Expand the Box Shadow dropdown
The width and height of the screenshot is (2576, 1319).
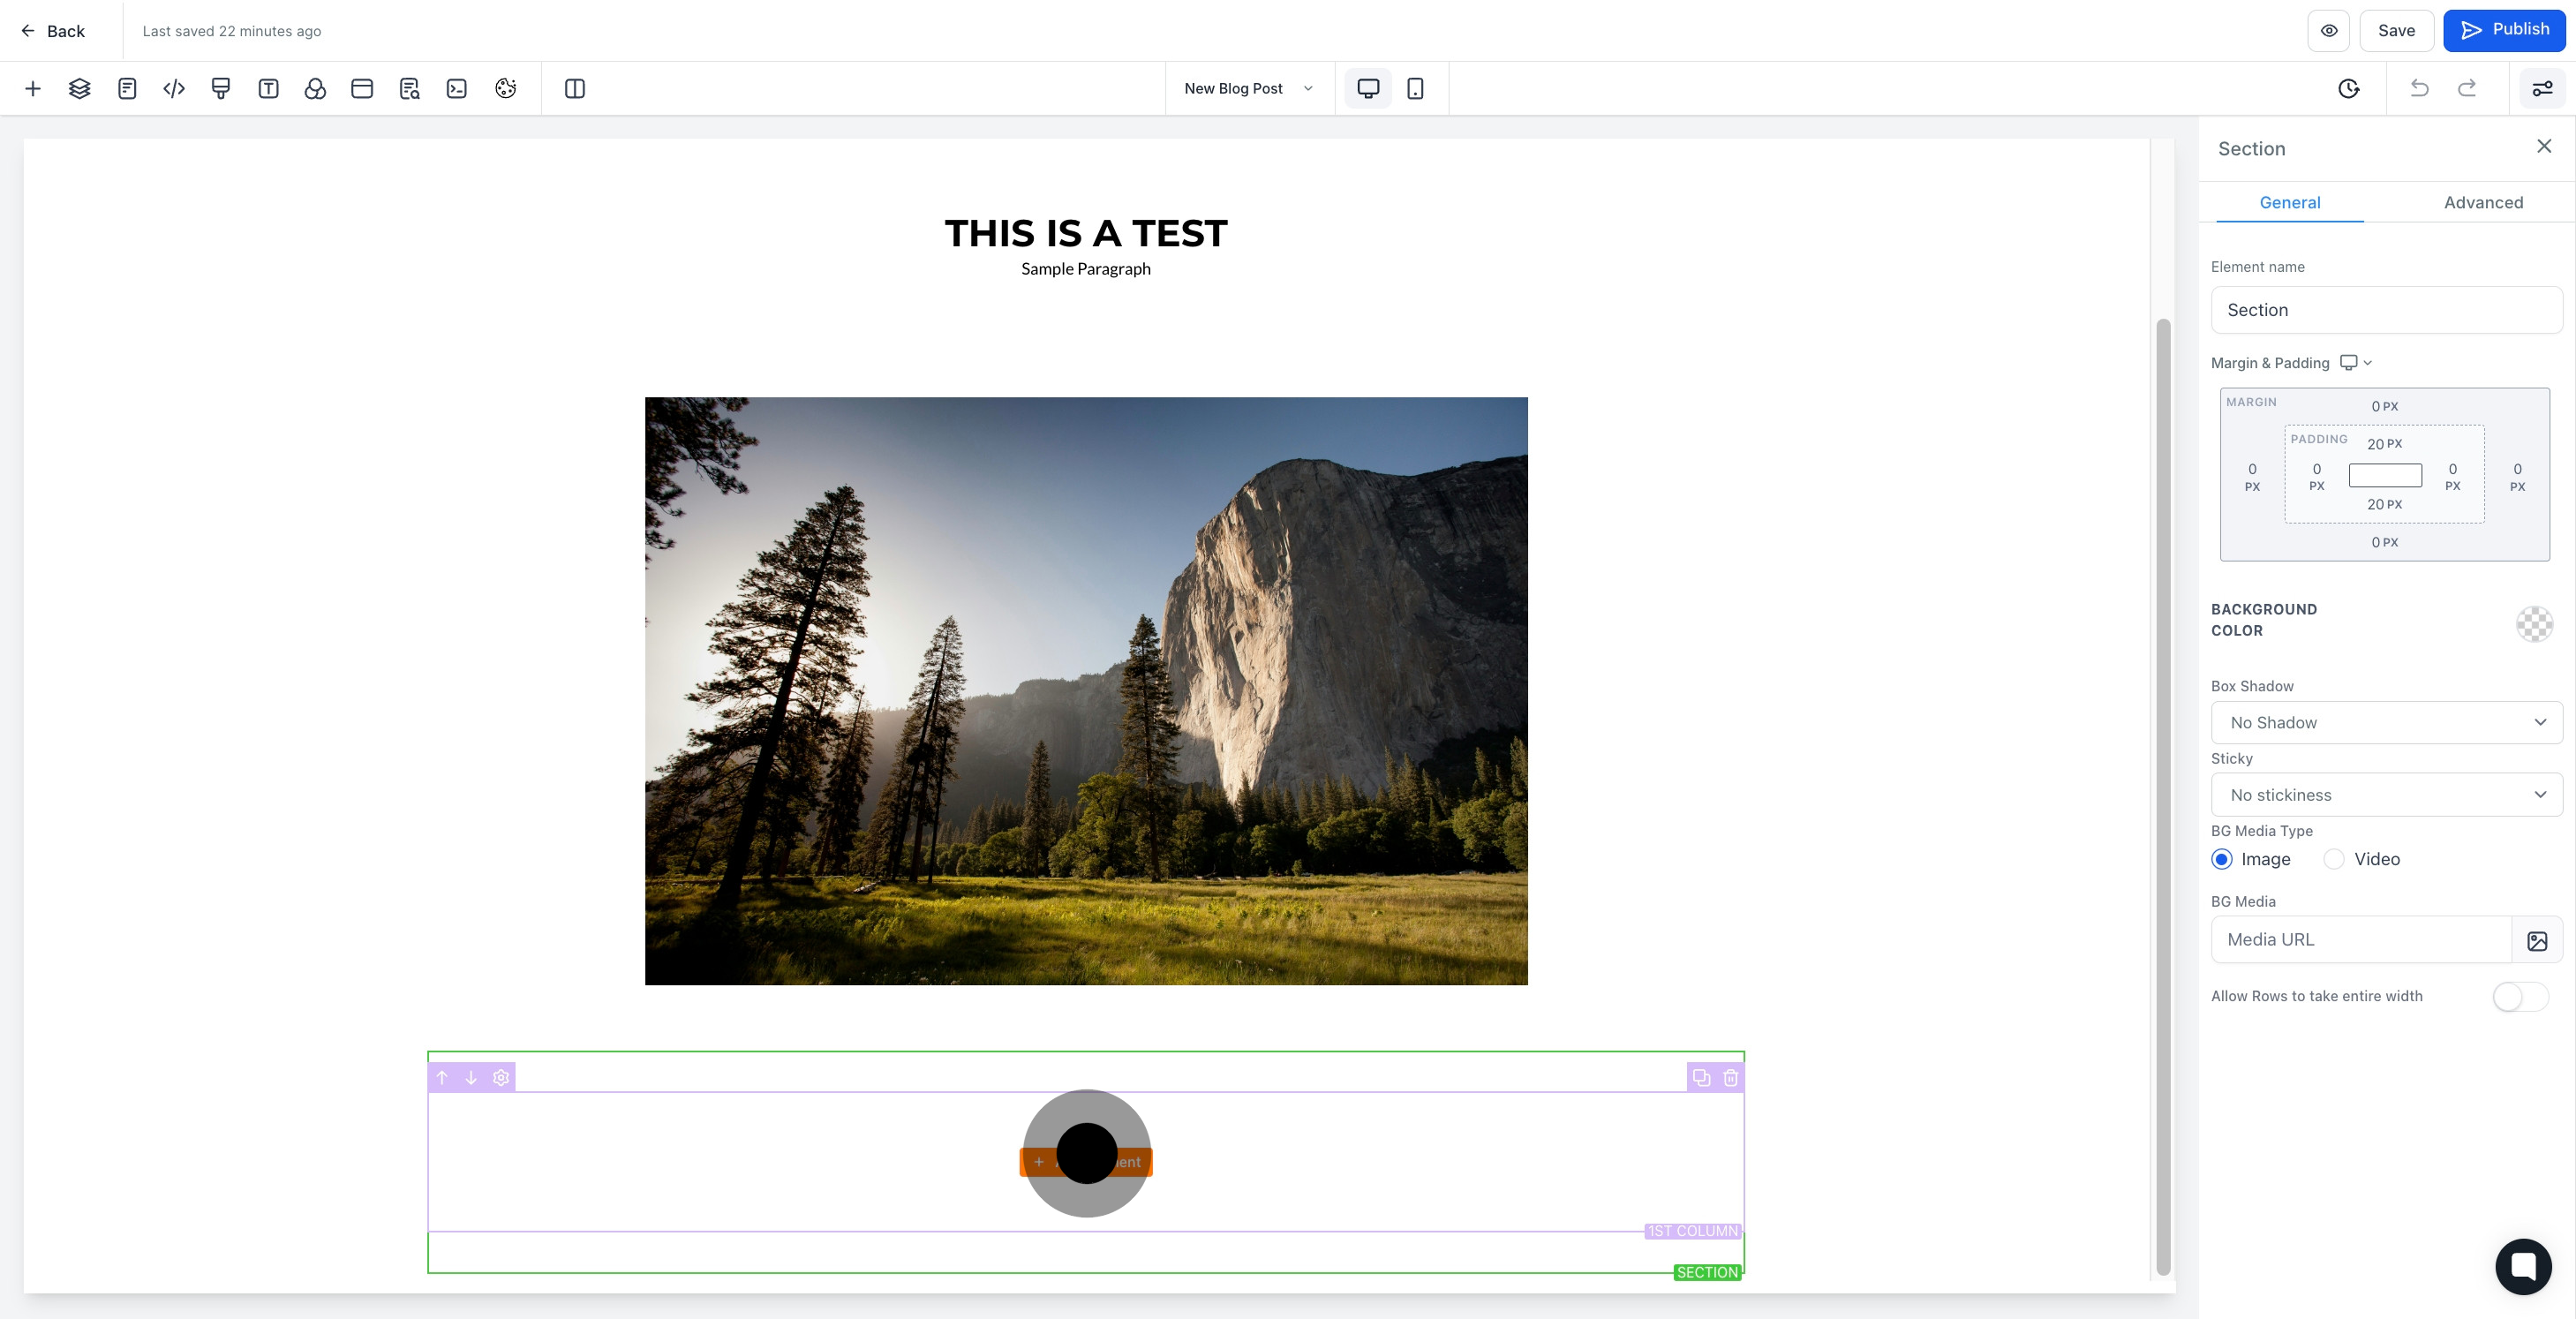click(x=2386, y=723)
